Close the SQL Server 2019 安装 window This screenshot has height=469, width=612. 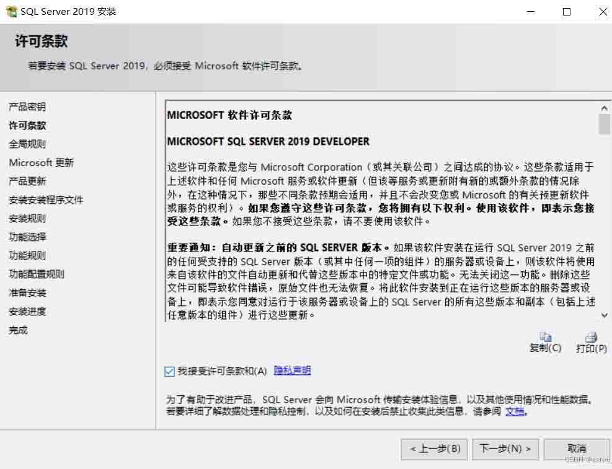(x=603, y=12)
